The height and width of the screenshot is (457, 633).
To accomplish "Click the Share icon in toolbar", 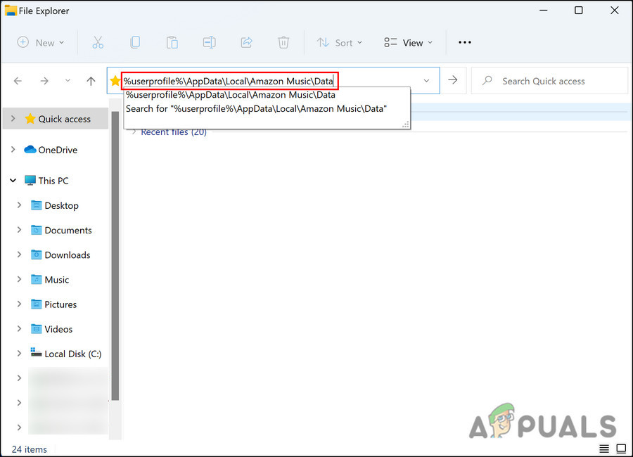I will pyautogui.click(x=246, y=42).
